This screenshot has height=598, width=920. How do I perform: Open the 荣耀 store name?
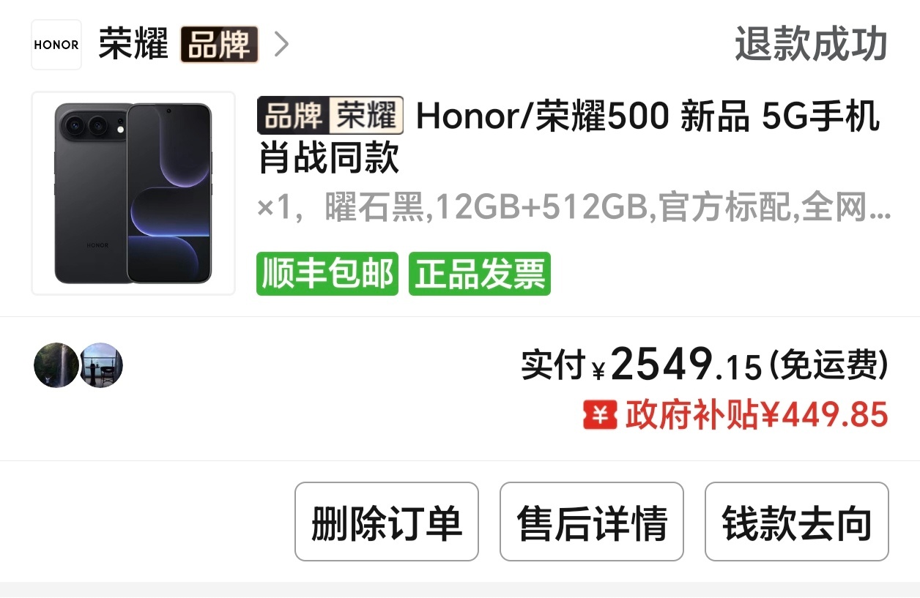pos(134,45)
